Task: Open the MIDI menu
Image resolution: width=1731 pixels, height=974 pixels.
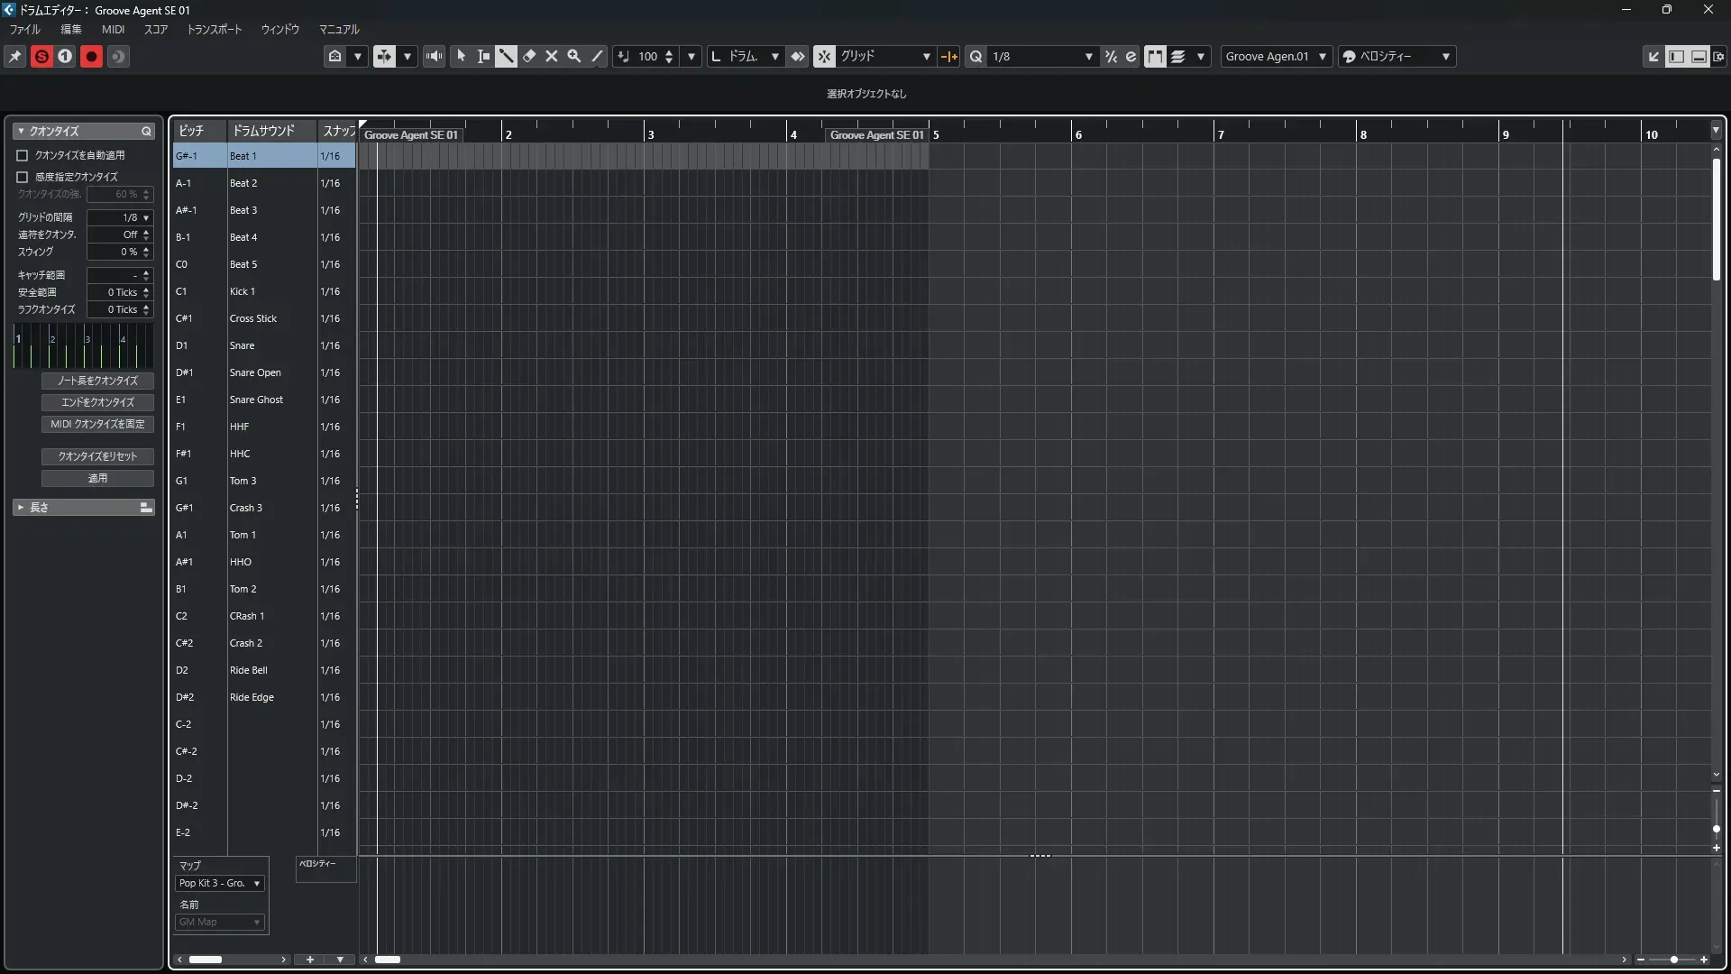Action: pos(113,29)
